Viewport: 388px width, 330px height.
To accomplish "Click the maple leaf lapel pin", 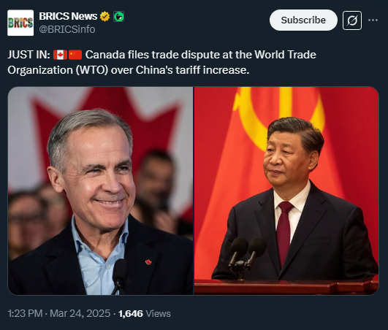I will tap(148, 262).
